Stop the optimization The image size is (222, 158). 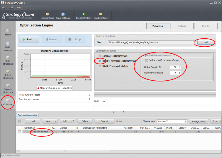tap(75, 39)
